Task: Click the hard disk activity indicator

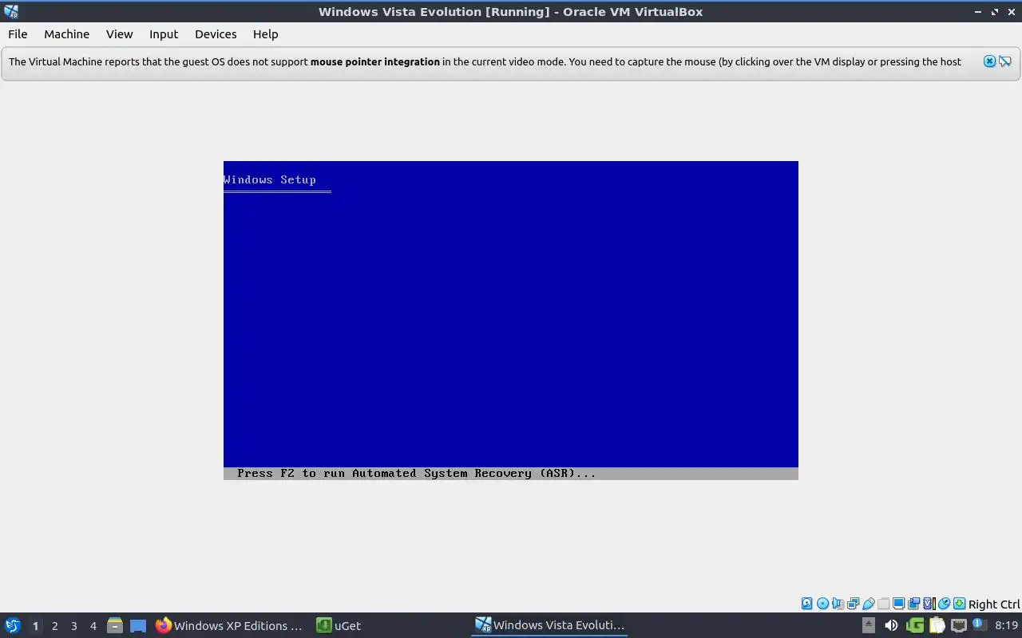Action: 807,604
